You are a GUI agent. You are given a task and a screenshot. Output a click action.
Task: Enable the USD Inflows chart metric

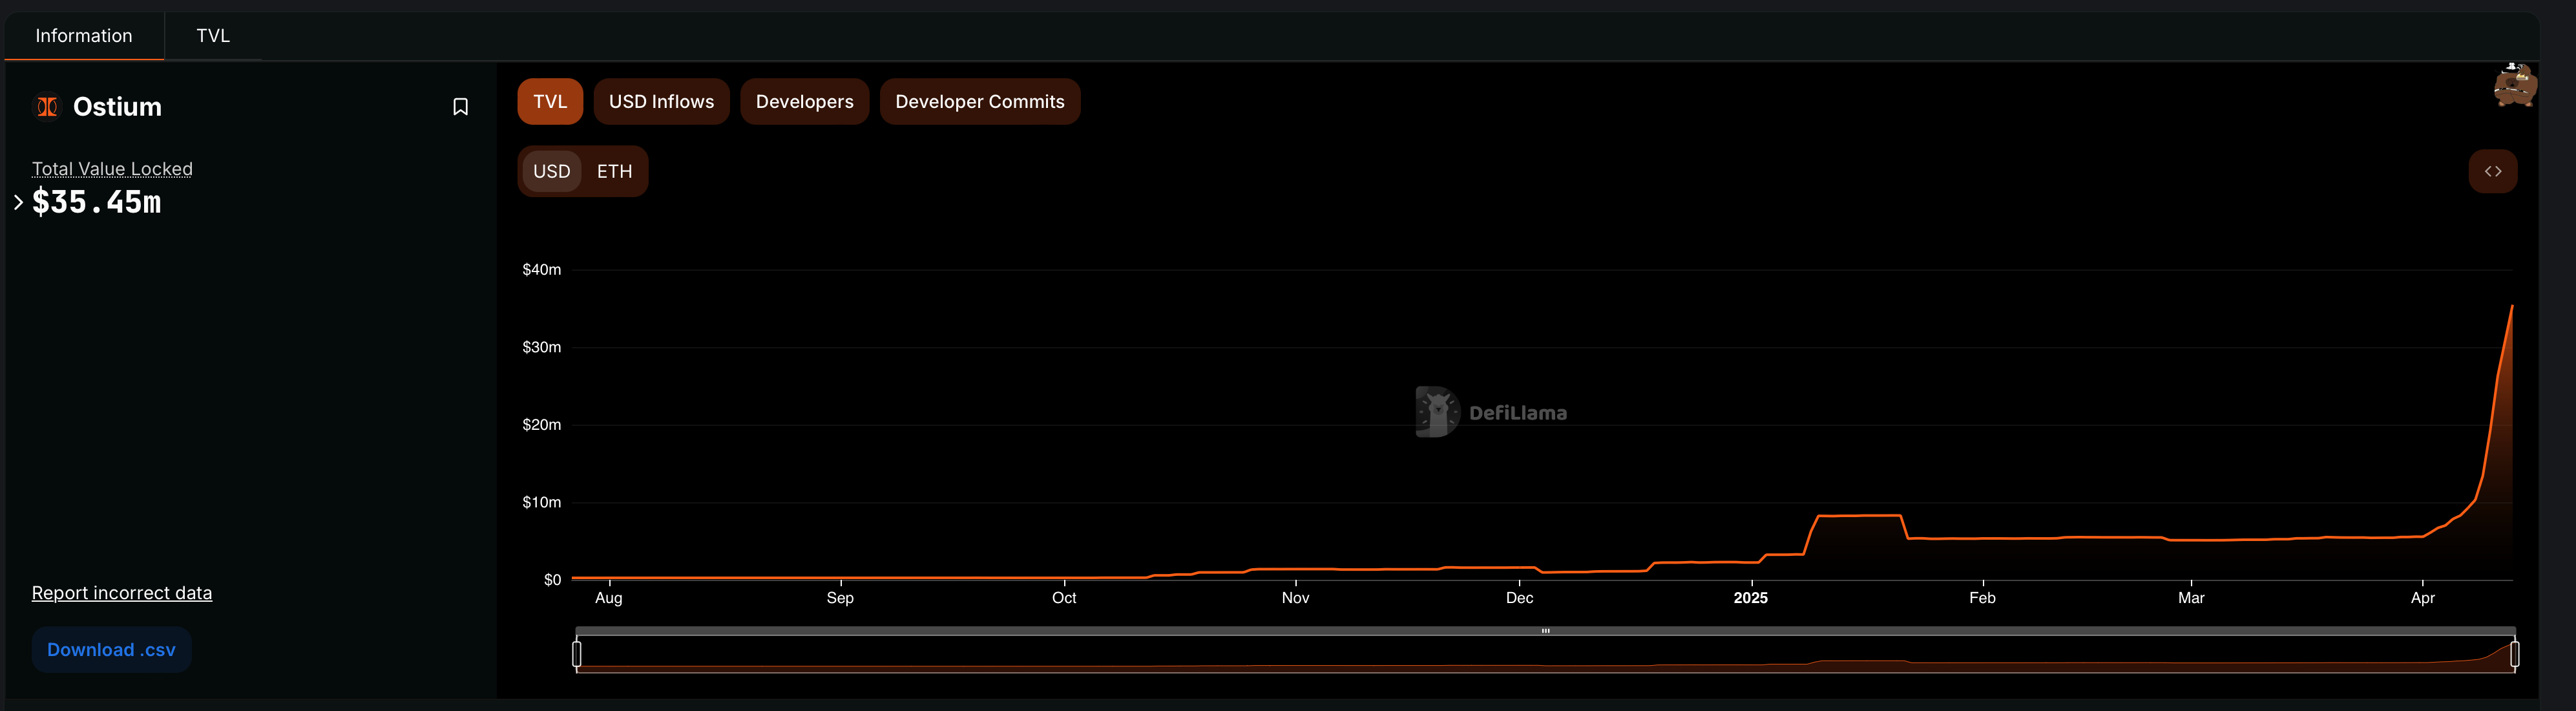tap(661, 102)
